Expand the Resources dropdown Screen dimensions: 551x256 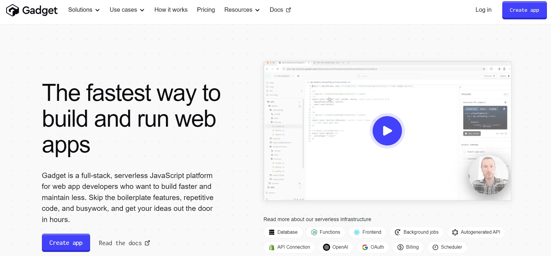242,10
